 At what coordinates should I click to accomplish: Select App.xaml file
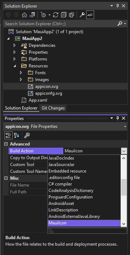click(38, 100)
